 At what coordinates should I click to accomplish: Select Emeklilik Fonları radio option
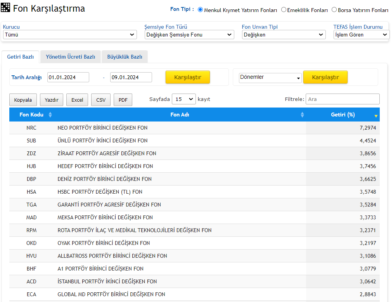click(284, 10)
